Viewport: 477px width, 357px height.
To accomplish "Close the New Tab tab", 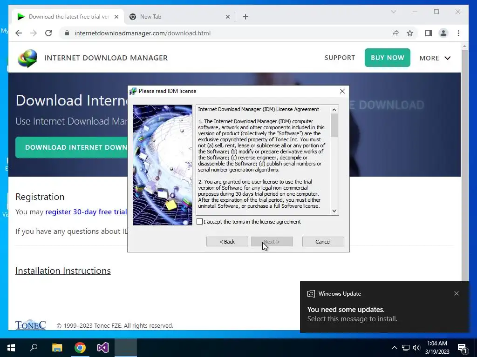I will click(227, 17).
